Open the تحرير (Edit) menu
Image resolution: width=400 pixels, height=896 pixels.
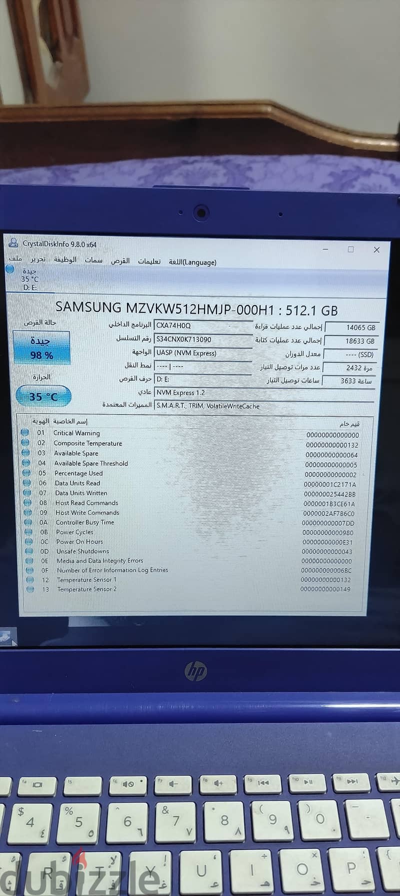pyautogui.click(x=37, y=259)
